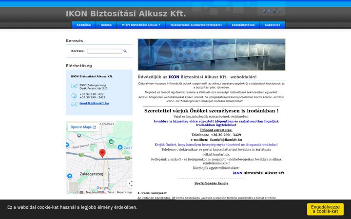This screenshot has height=219, width=351.
Task: Open Tájékoztatás alulbiztosítottságról menu item
Action: pyautogui.click(x=196, y=25)
